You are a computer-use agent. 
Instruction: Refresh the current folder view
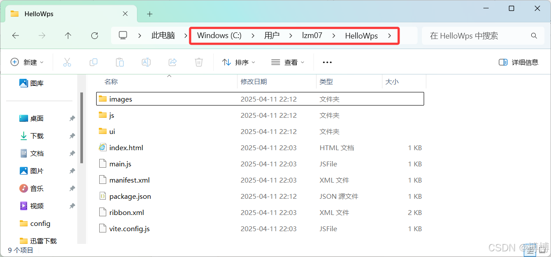(x=94, y=36)
